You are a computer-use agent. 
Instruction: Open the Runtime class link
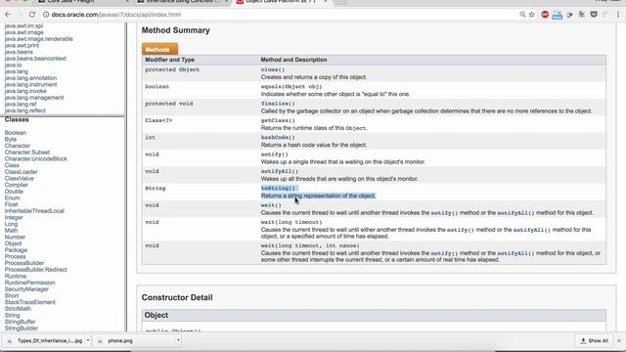click(x=16, y=276)
